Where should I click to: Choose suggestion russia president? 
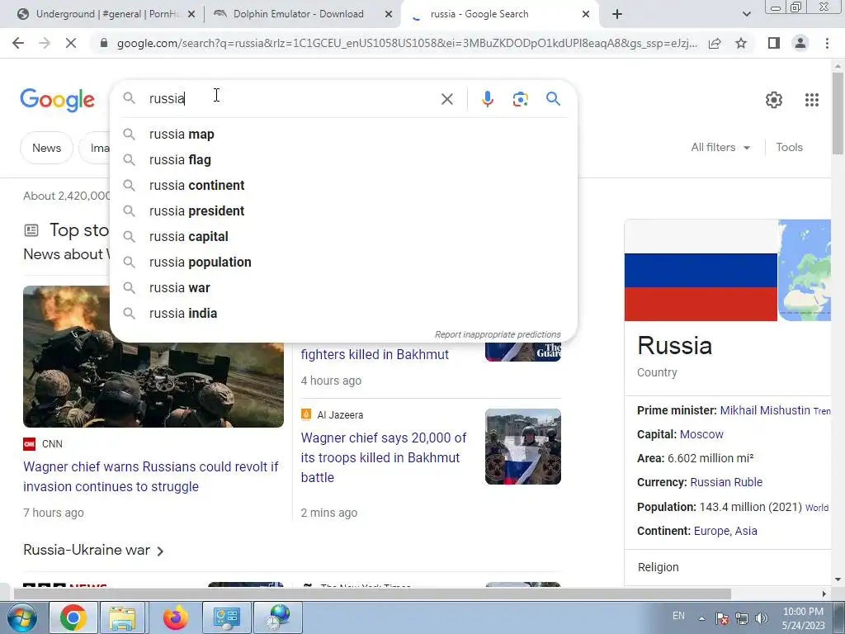click(343, 211)
